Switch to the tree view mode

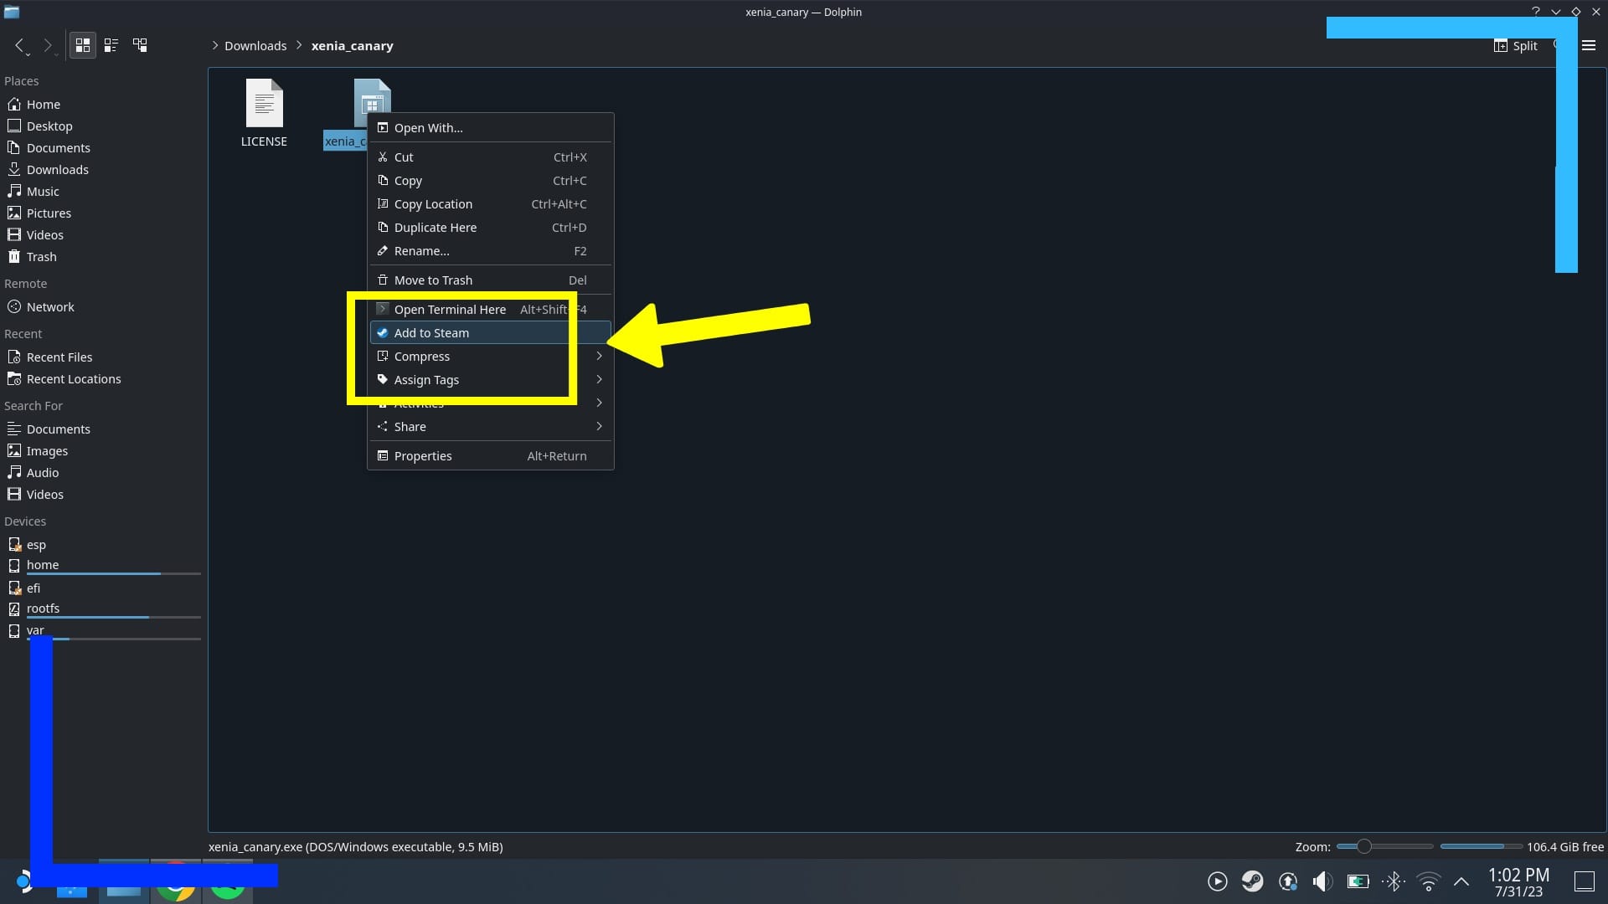pyautogui.click(x=140, y=45)
